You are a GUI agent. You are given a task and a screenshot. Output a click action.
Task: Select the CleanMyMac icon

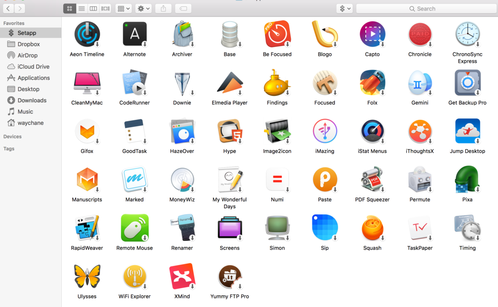coord(87,83)
